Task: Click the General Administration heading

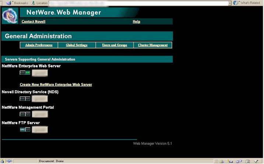Action: click(38, 36)
